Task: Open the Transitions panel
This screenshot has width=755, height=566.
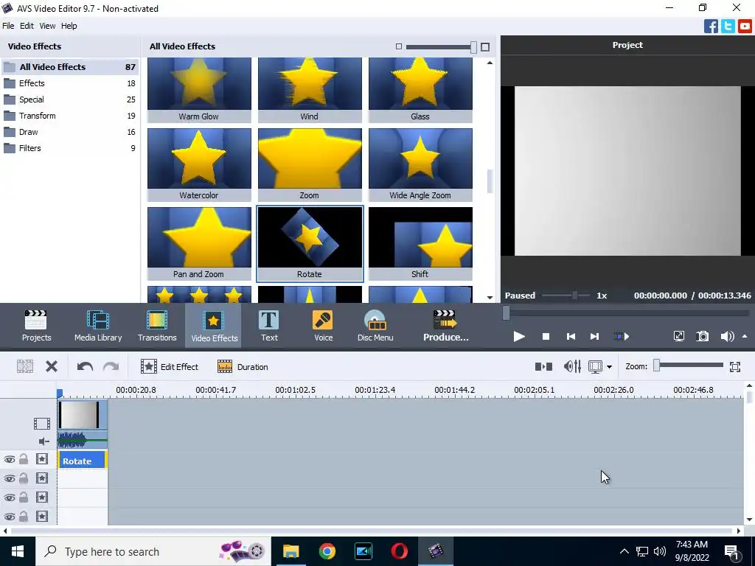Action: [157, 326]
